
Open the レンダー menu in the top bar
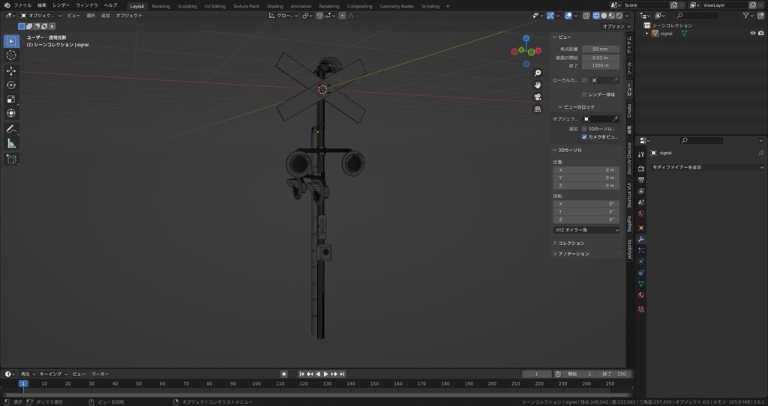[61, 5]
